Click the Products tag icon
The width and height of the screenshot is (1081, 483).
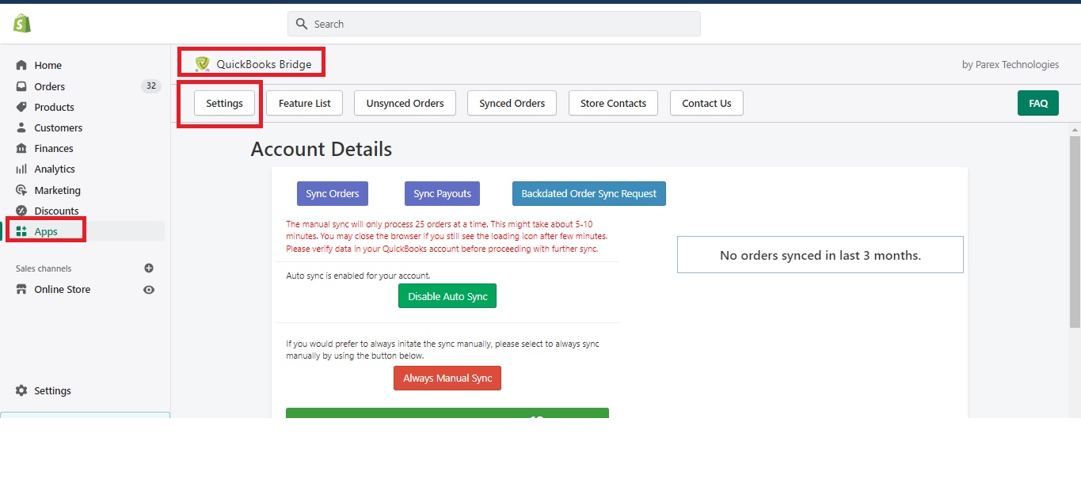pyautogui.click(x=21, y=107)
